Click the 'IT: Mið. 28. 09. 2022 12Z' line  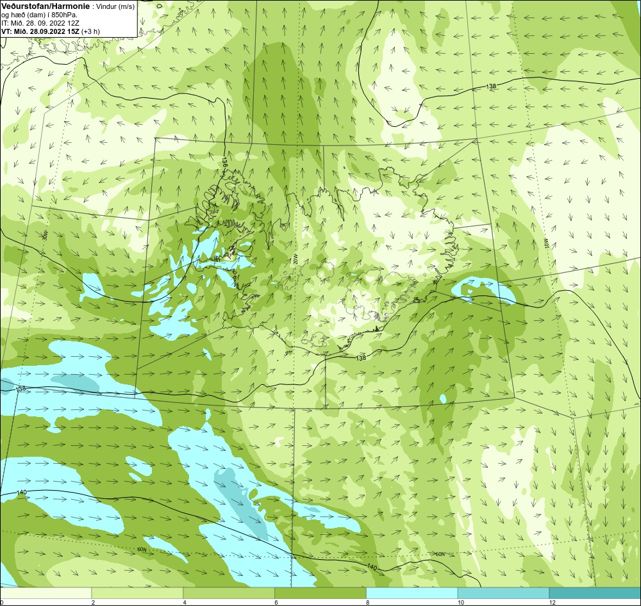click(x=40, y=23)
